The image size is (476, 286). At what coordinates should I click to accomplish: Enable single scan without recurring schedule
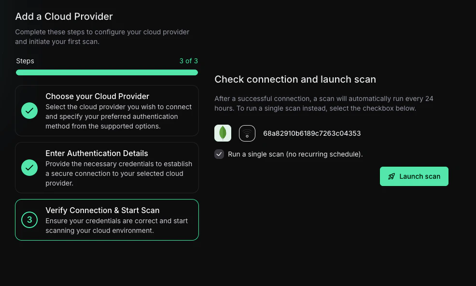219,154
